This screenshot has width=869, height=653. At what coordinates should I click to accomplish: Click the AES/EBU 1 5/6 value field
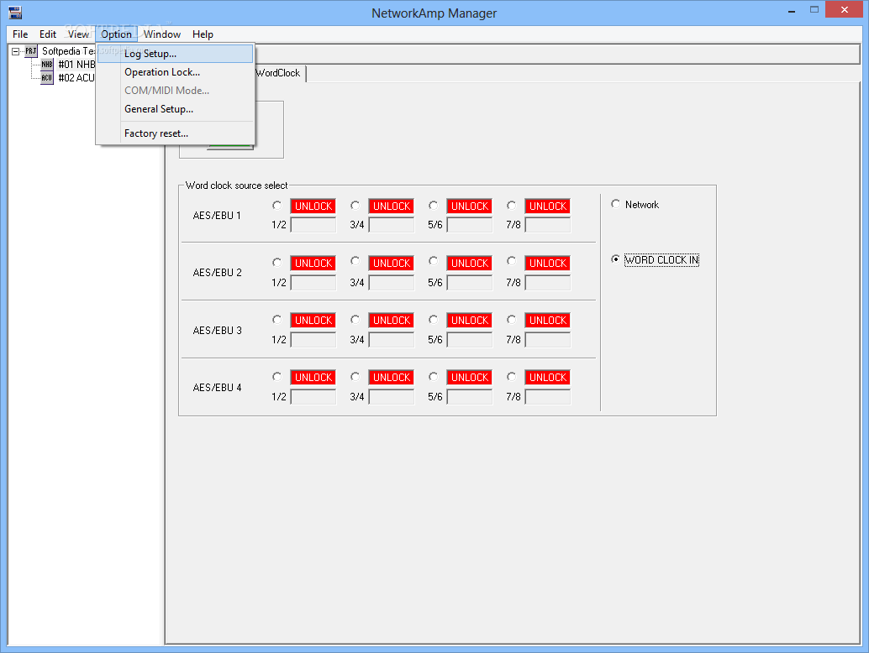[470, 225]
